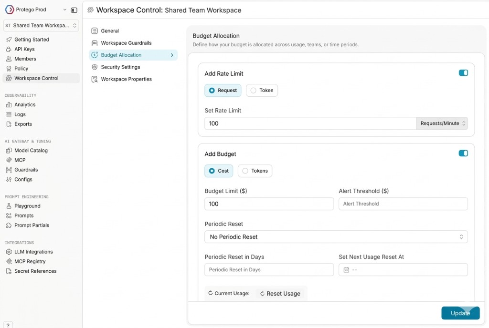Click the Alert Threshold input field
The image size is (489, 328).
[x=403, y=204]
